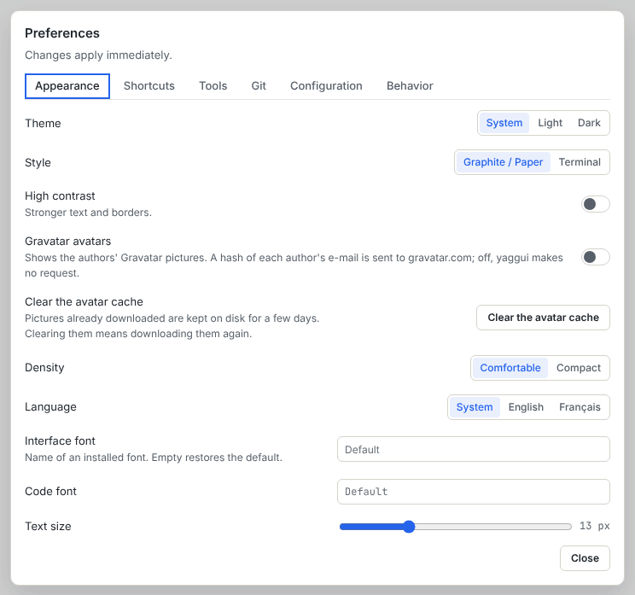Click the Preferences dialog title
This screenshot has width=635, height=595.
tap(62, 33)
